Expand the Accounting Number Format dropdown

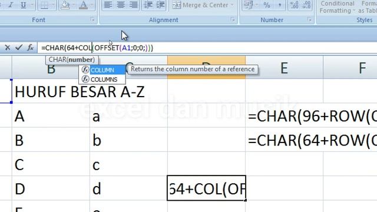click(x=257, y=5)
